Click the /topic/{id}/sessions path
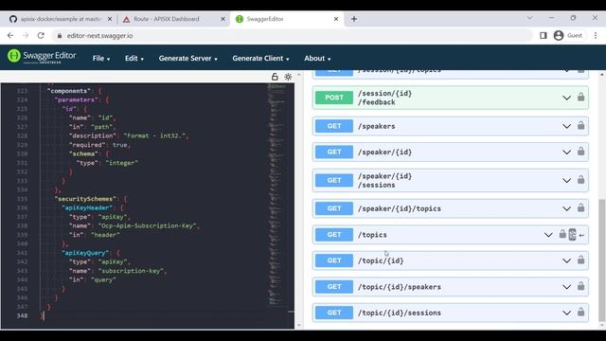 tap(400, 313)
